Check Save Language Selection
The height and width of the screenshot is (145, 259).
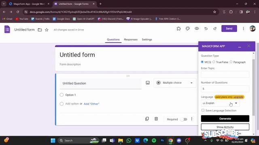[x=203, y=110]
